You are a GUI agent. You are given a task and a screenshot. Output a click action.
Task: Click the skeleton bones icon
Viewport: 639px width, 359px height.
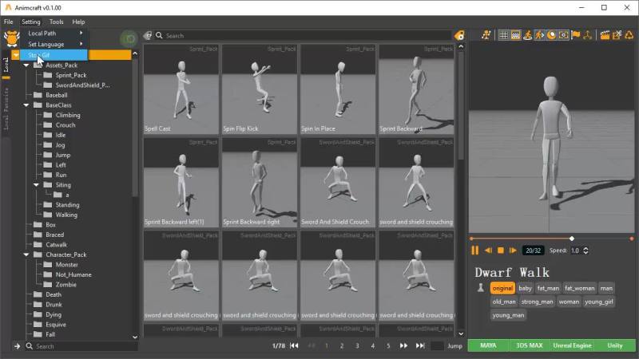tap(587, 35)
